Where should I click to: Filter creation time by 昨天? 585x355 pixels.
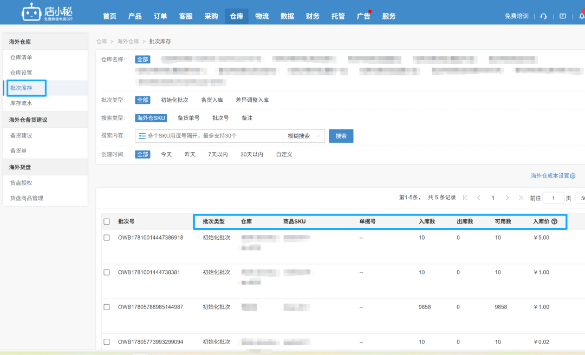pyautogui.click(x=190, y=154)
